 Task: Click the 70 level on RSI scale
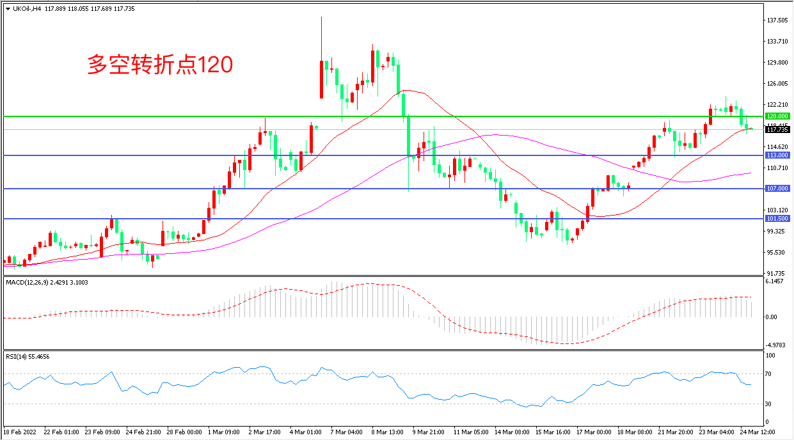click(770, 373)
